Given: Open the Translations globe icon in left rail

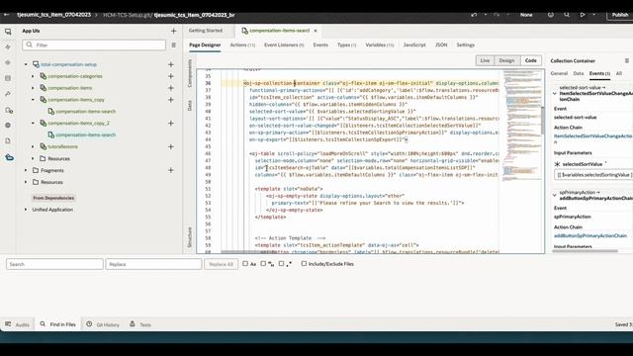Looking at the screenshot, I should (x=8, y=126).
